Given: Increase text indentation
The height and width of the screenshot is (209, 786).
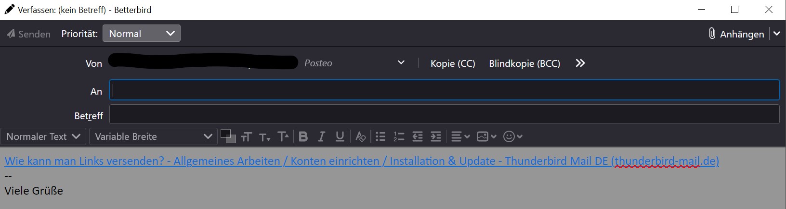Looking at the screenshot, I should click(x=436, y=137).
